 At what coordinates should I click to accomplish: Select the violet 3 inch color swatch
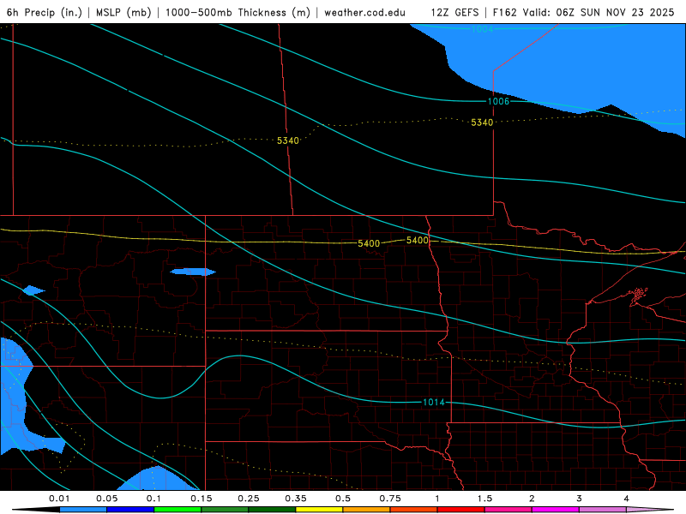click(x=603, y=510)
